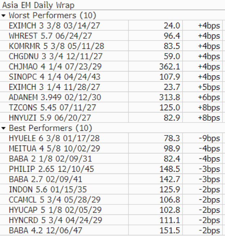Select HNYUZI 5.9 06/20/27 bond

point(50,118)
